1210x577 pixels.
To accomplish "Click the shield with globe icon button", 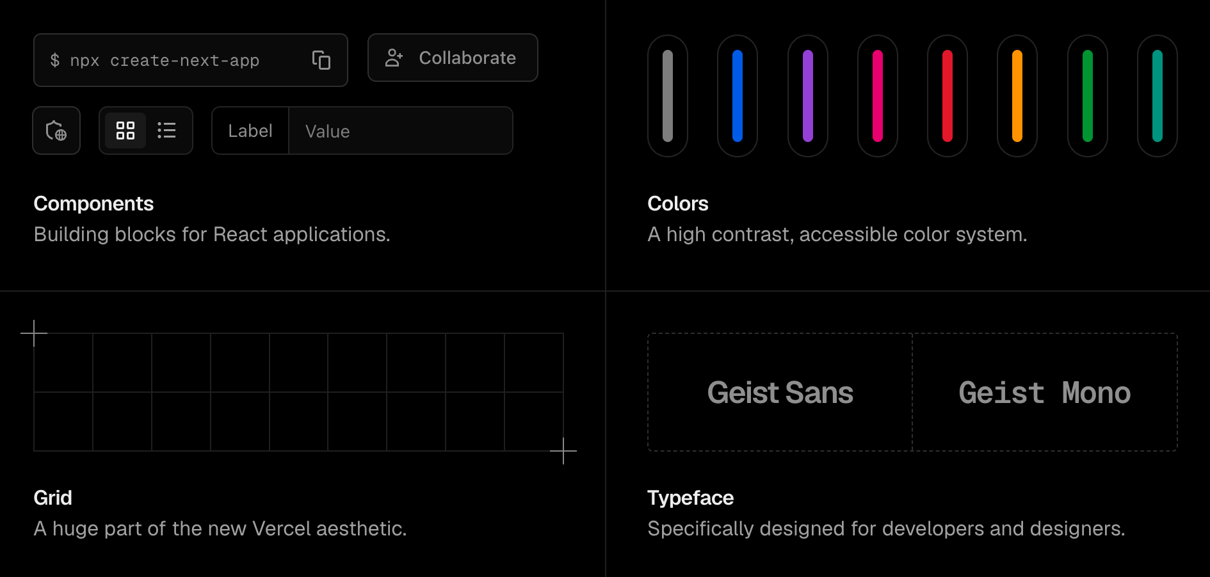I will [x=56, y=130].
